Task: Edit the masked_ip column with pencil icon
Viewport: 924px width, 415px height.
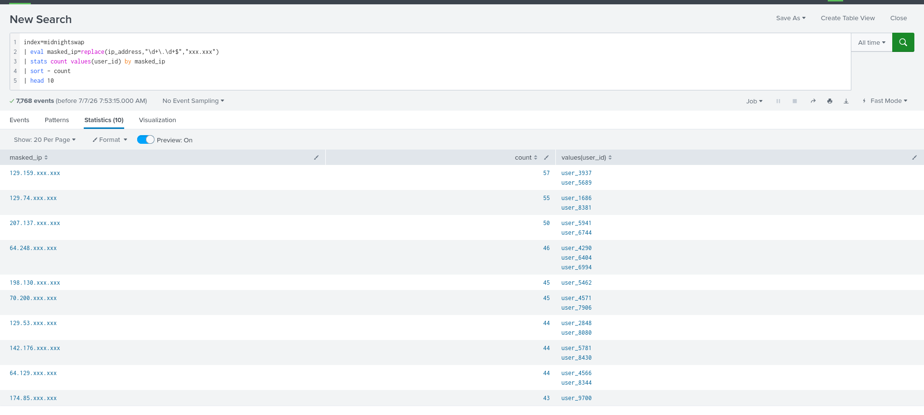Action: [316, 157]
